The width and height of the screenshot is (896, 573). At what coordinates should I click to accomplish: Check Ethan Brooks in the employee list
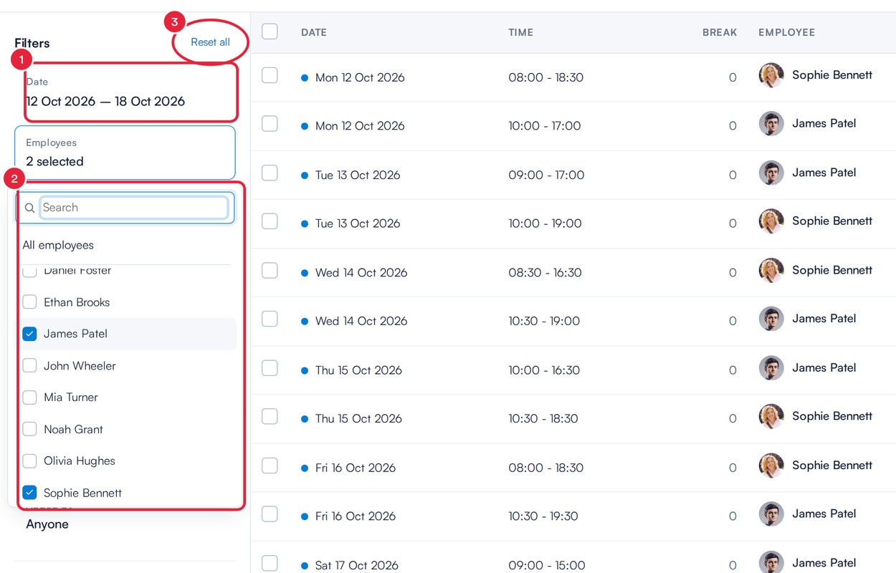tap(29, 302)
